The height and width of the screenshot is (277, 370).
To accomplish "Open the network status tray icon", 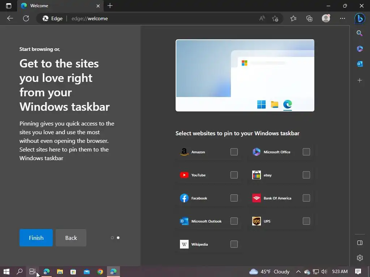I will click(x=315, y=272).
